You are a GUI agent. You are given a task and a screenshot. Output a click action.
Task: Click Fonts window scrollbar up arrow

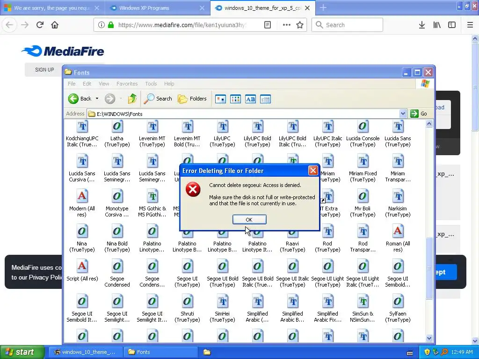tap(429, 123)
